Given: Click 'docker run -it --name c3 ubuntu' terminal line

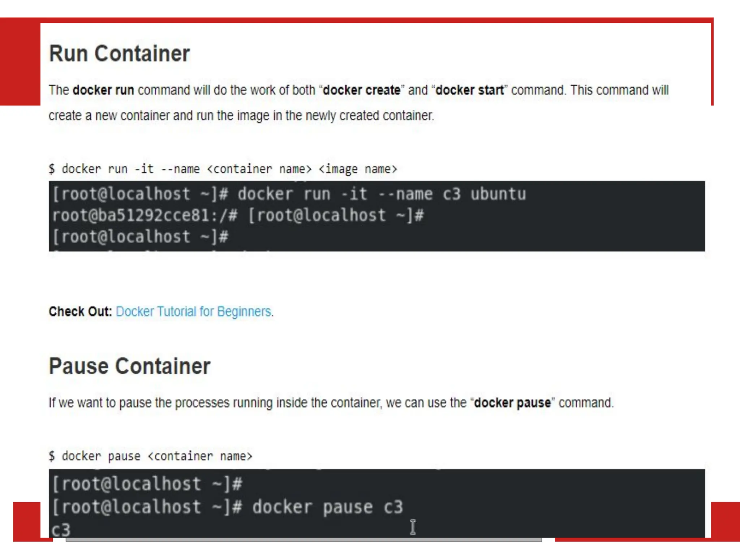Looking at the screenshot, I should pos(289,194).
